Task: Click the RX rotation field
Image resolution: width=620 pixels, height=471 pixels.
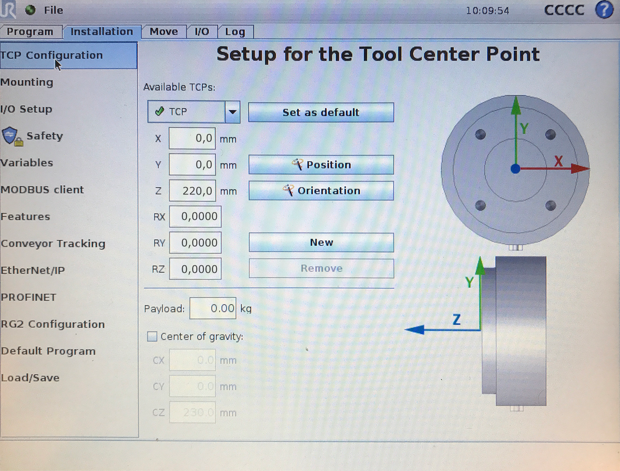Action: (195, 216)
